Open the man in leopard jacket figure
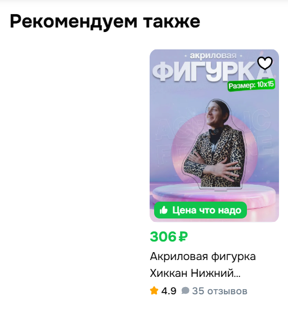The width and height of the screenshot is (288, 328). click(x=214, y=144)
